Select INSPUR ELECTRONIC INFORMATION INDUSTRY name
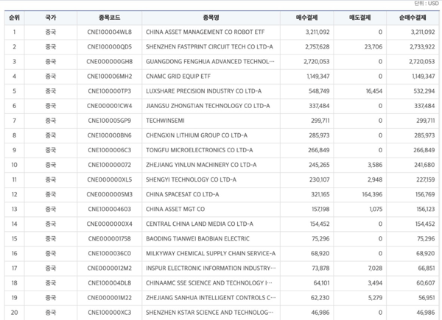The width and height of the screenshot is (442, 320). tap(211, 269)
